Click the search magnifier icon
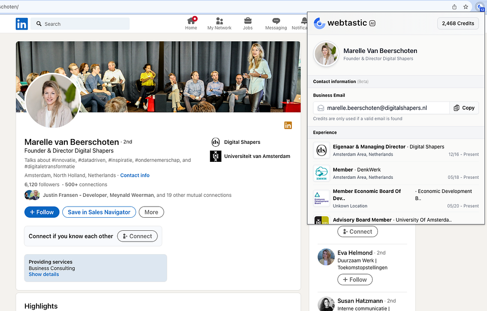This screenshot has height=311, width=487. pyautogui.click(x=39, y=24)
